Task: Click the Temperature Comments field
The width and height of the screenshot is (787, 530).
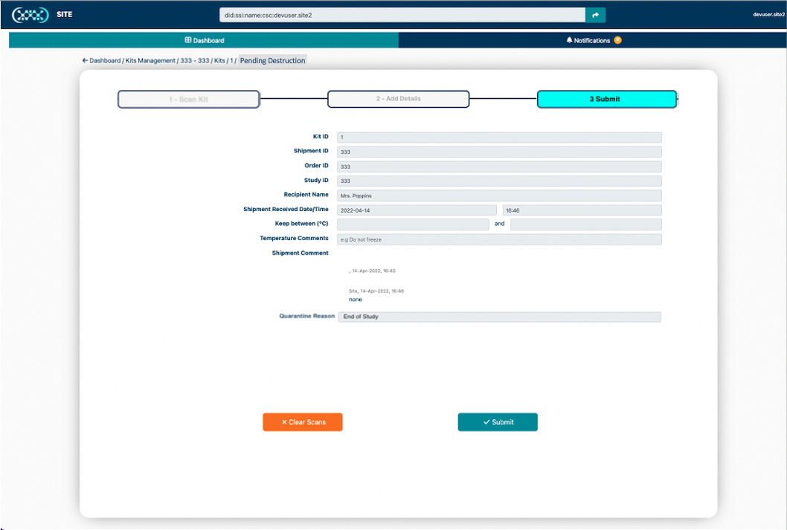Action: [499, 239]
